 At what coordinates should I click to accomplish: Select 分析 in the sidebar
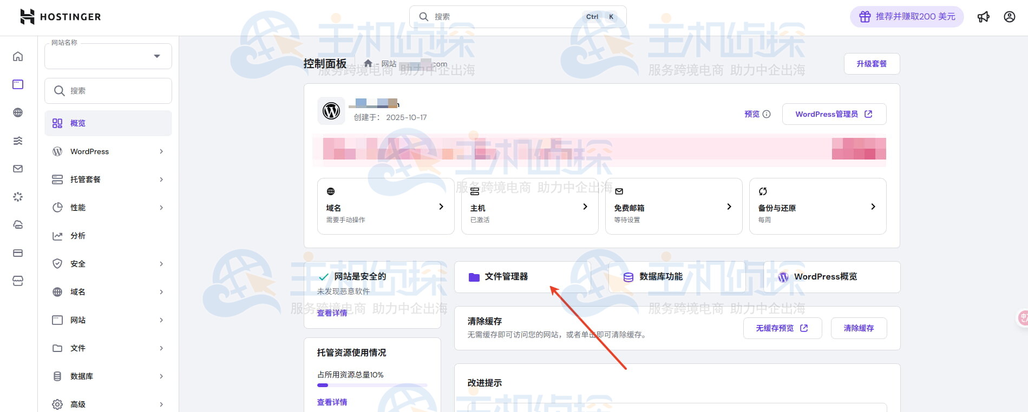coord(108,236)
